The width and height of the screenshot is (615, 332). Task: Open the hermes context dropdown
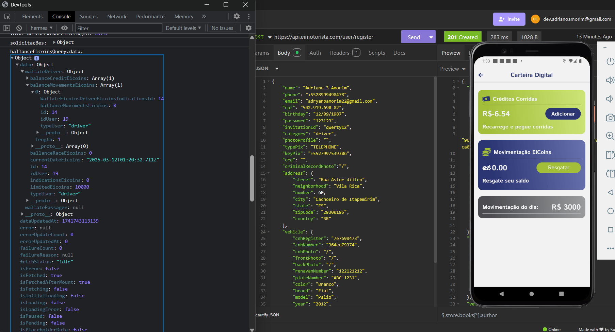click(42, 28)
